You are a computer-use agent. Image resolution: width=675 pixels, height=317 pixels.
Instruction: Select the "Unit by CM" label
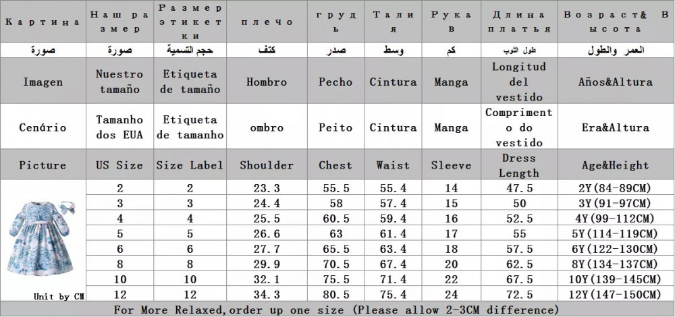59,296
